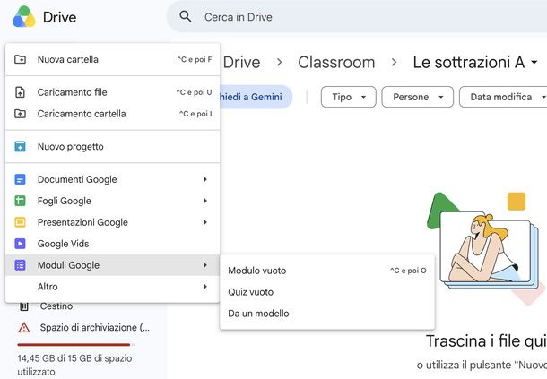Click the Documenti Google blue icon
Viewport: 547px width, 379px height.
point(21,179)
